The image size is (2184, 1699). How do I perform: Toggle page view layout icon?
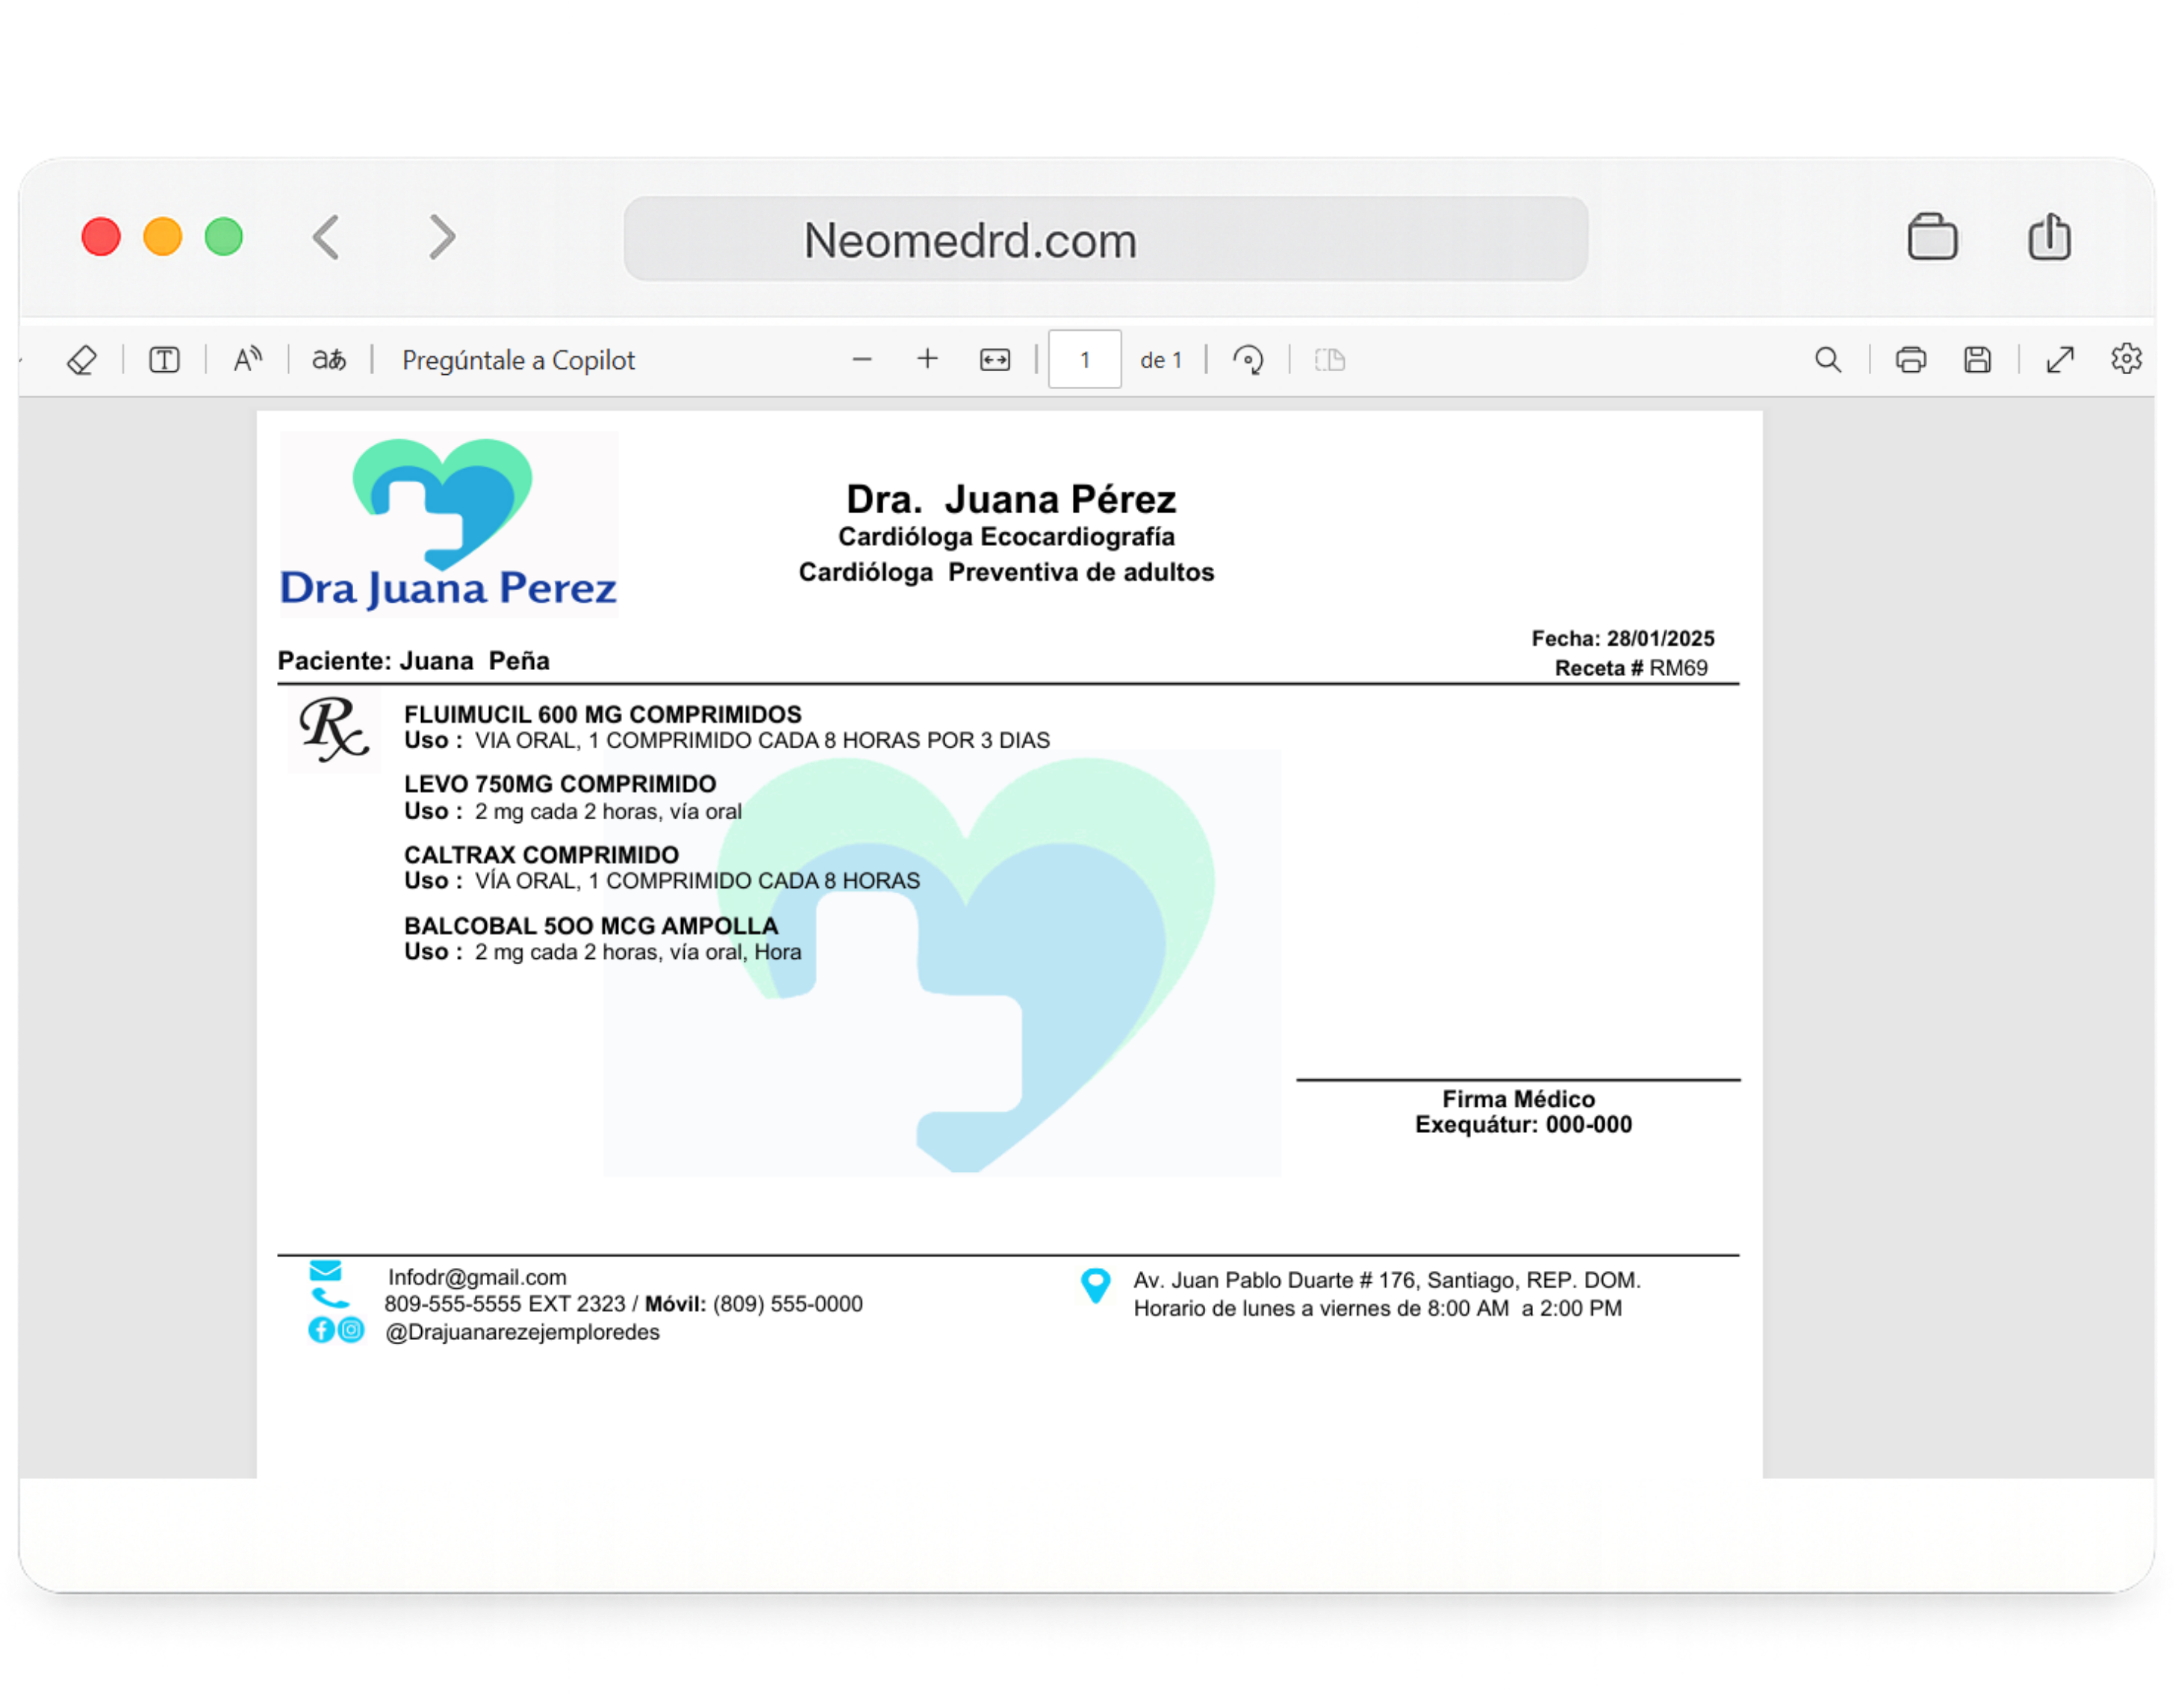1330,360
